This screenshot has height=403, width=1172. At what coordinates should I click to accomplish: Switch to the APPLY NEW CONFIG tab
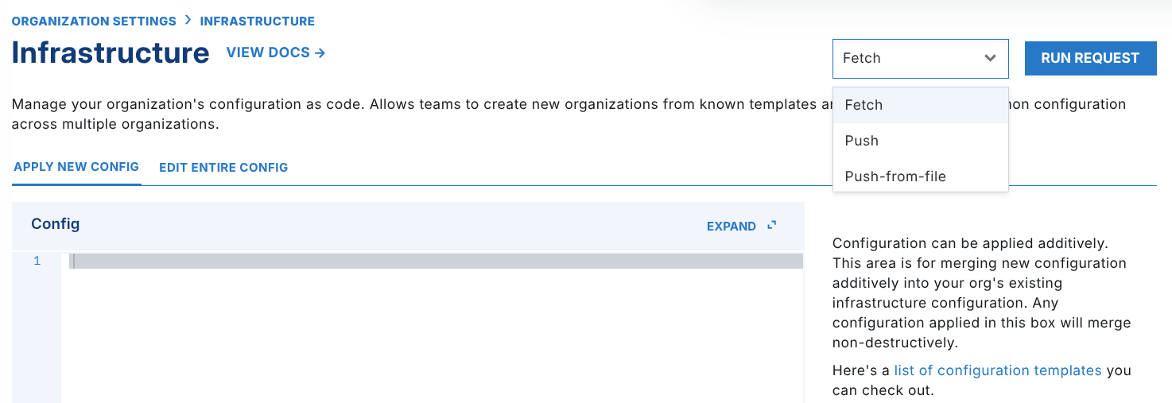coord(76,167)
